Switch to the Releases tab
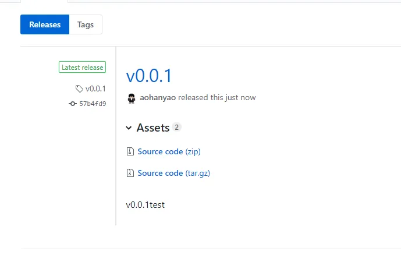This screenshot has height=262, width=401. (45, 24)
